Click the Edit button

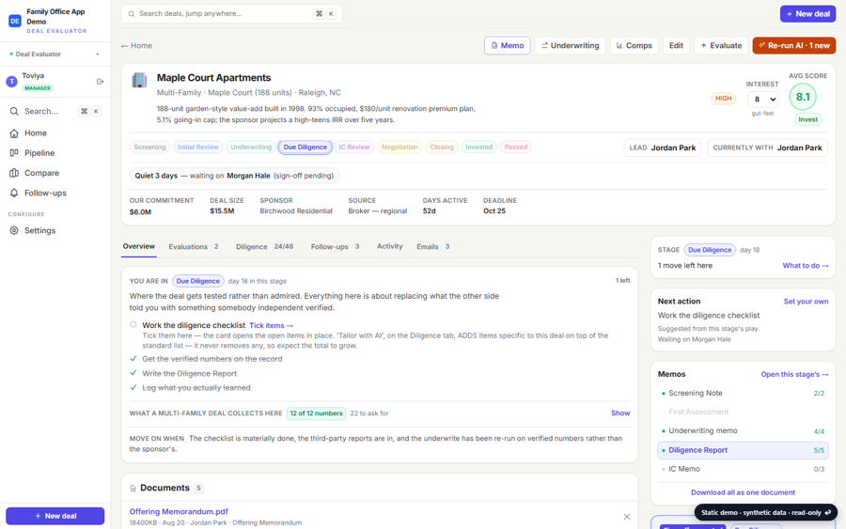(676, 46)
